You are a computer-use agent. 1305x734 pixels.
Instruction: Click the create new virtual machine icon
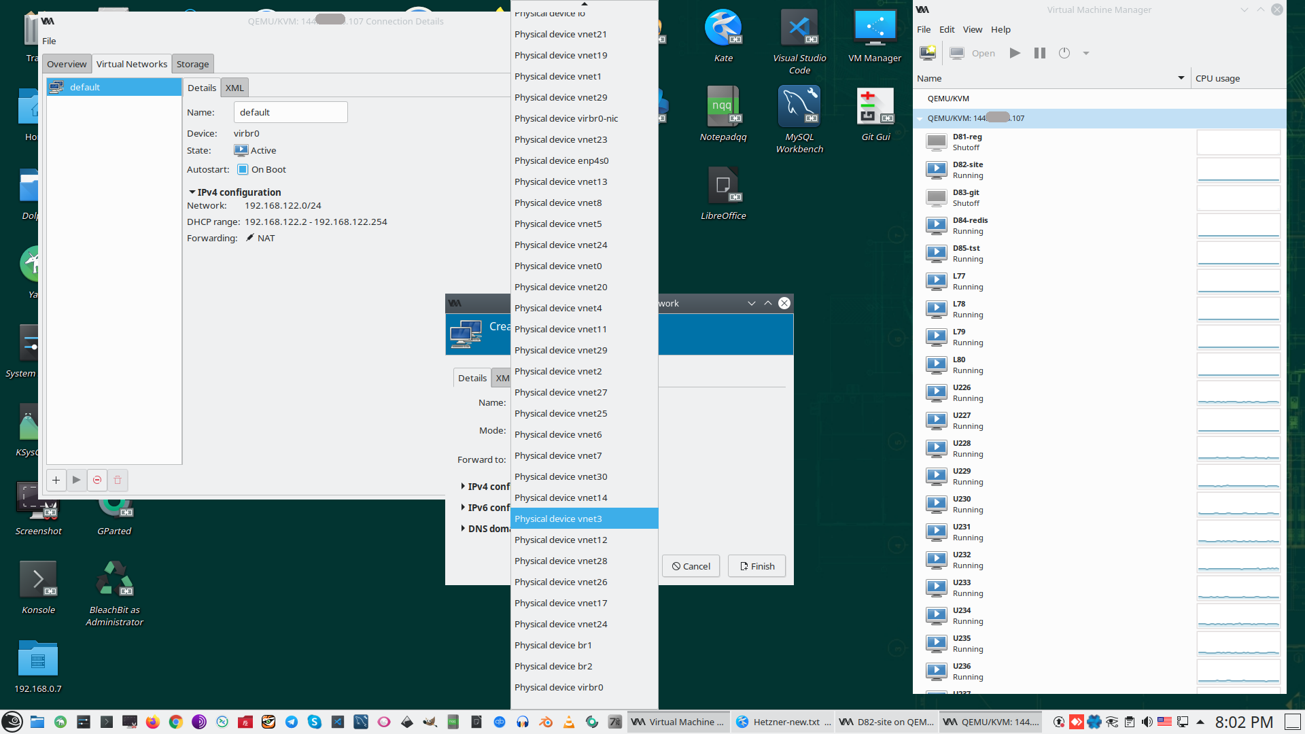click(x=928, y=53)
